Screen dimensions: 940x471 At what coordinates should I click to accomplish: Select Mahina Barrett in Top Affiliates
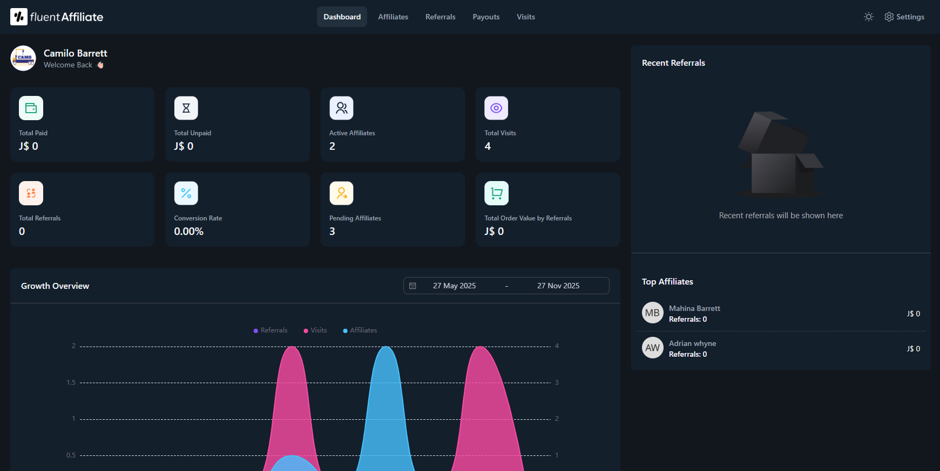point(694,308)
